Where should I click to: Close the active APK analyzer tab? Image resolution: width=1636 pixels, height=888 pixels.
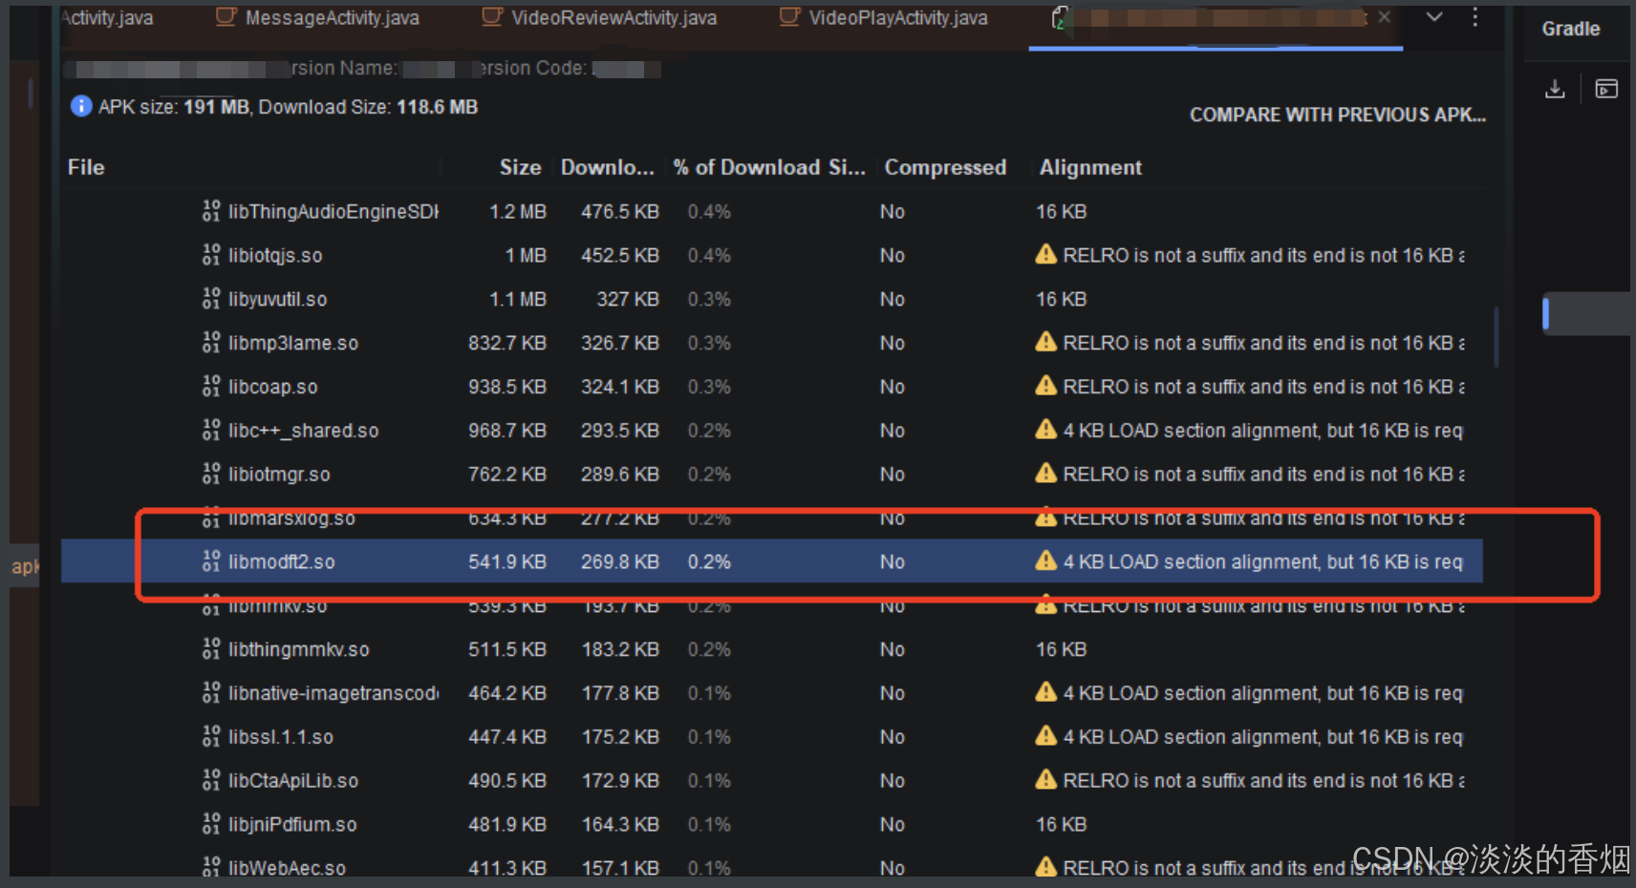pos(1384,17)
